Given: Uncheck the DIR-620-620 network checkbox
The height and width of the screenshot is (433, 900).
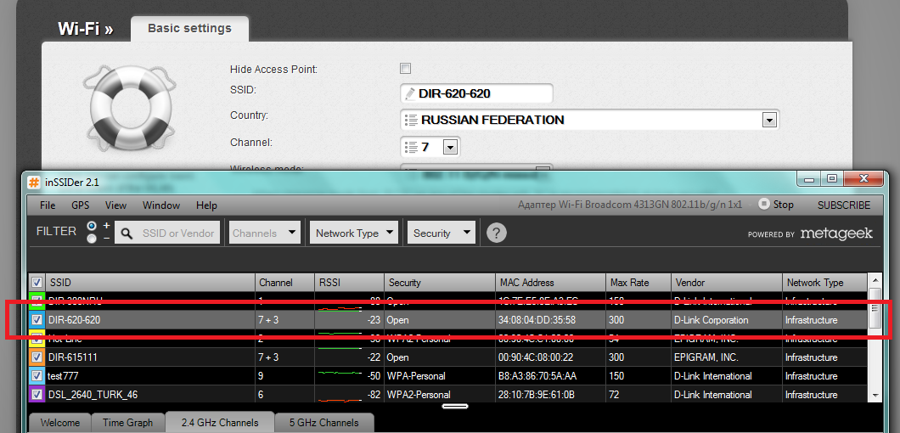Looking at the screenshot, I should [37, 319].
